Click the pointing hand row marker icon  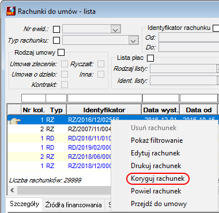(15, 121)
